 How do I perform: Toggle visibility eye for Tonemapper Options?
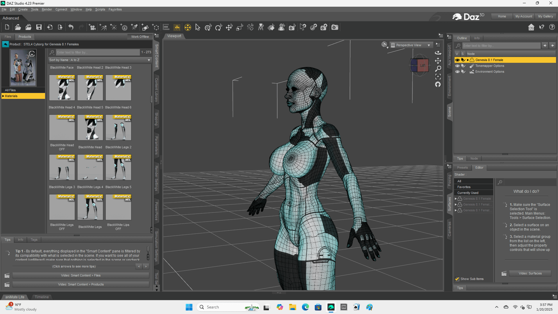point(457,66)
